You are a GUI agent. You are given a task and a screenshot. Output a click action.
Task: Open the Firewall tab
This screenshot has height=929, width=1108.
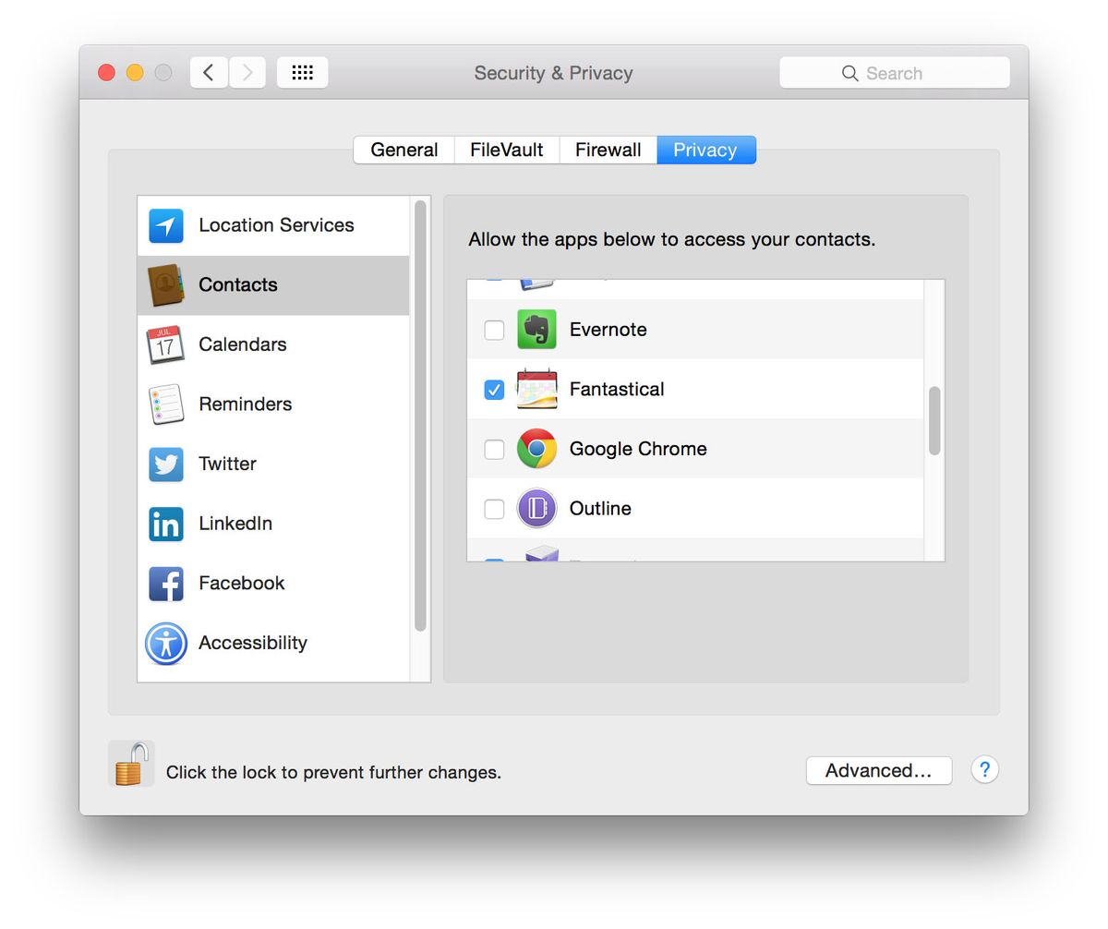608,149
